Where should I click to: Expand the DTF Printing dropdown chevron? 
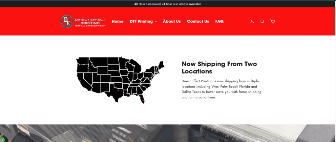point(156,22)
